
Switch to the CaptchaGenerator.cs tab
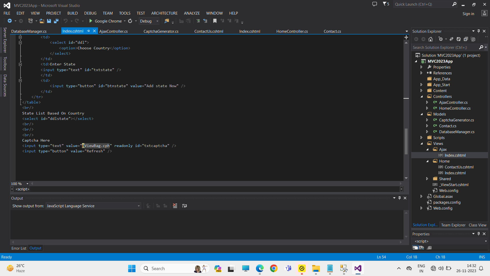pyautogui.click(x=161, y=31)
